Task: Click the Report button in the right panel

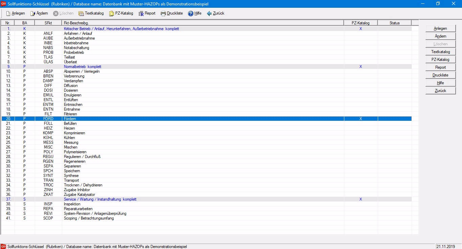Action: (440, 67)
